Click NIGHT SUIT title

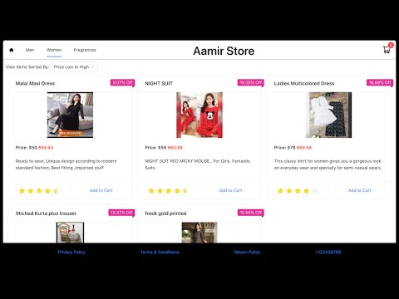click(159, 83)
